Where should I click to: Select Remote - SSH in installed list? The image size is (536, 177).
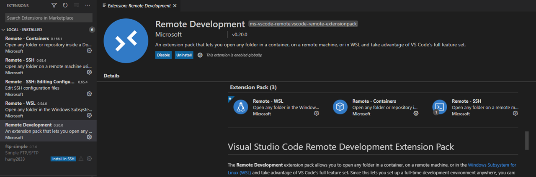pos(48,66)
